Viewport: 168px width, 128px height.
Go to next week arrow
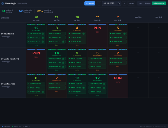(124, 3)
